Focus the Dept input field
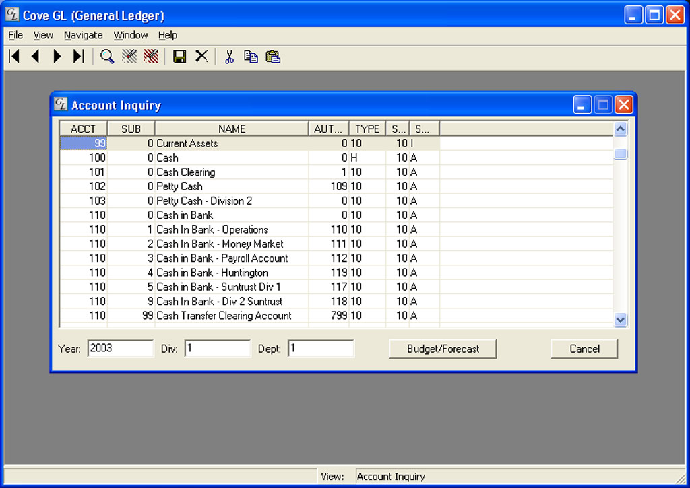This screenshot has width=690, height=488. pos(321,348)
